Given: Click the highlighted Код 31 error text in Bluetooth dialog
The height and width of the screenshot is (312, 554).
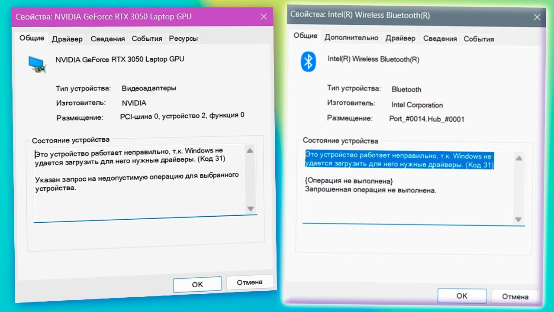Looking at the screenshot, I should pos(399,160).
